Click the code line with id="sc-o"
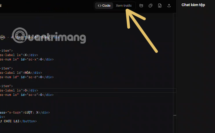Viewport: 215px width, 133px height. click(x=27, y=95)
